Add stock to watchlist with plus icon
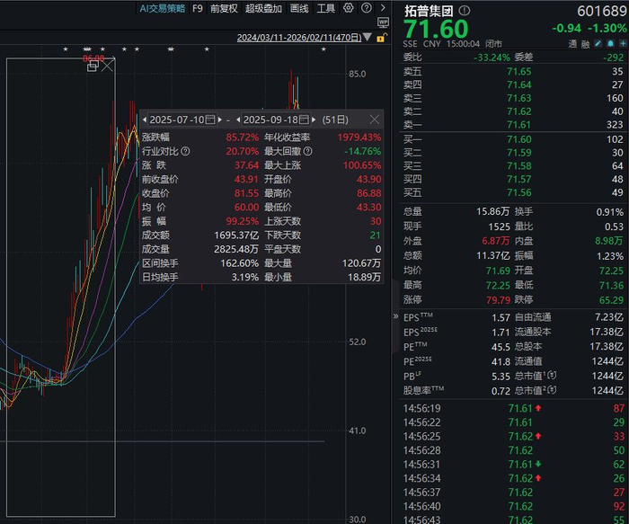Viewport: 629px width, 524px height. pos(623,43)
